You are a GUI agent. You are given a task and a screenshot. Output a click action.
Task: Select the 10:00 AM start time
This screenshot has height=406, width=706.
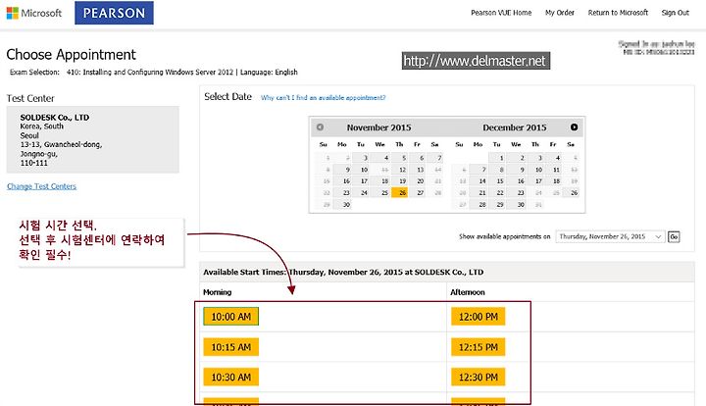coord(231,317)
